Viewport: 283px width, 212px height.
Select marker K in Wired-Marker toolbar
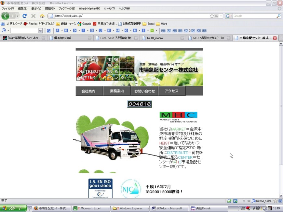point(109,31)
